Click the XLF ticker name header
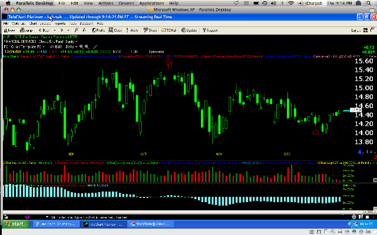 [40, 37]
